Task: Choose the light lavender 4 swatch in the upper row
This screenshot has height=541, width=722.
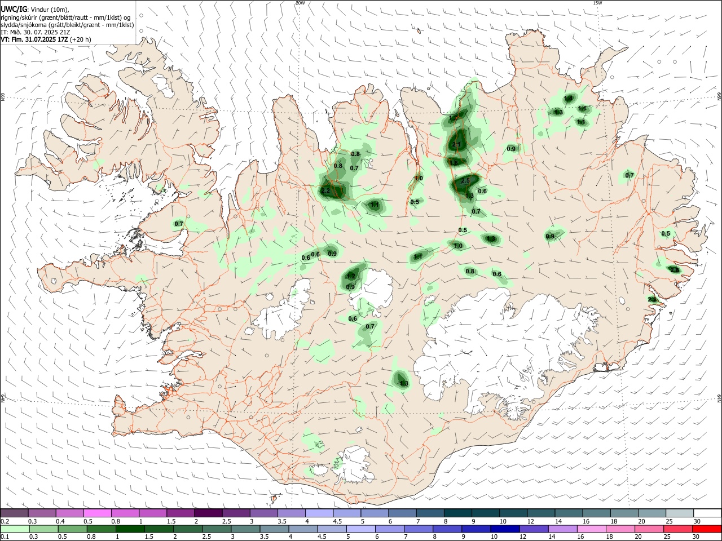Action: pos(319,513)
